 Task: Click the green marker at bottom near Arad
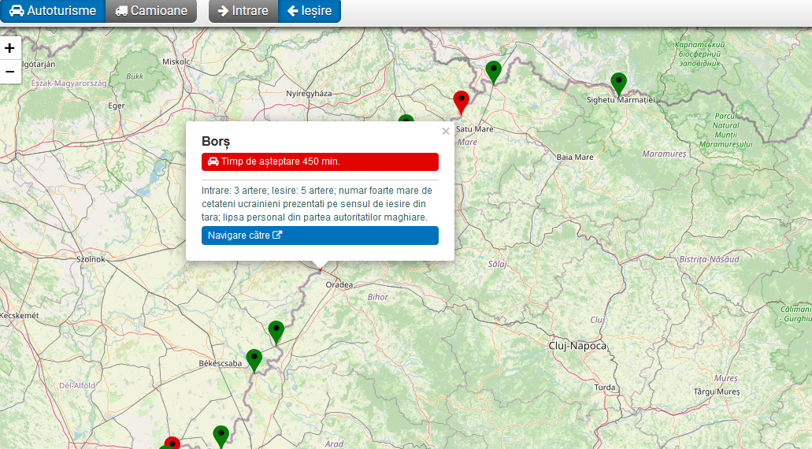pyautogui.click(x=221, y=435)
